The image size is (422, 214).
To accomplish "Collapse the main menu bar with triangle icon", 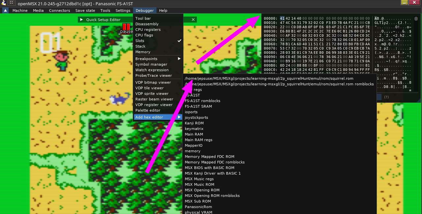I will coord(6,11).
